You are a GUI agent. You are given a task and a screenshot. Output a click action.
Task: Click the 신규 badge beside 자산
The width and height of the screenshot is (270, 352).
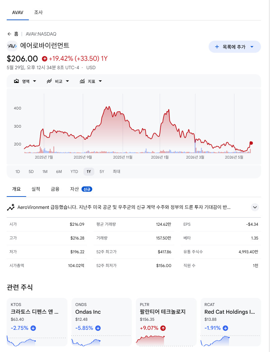(x=87, y=189)
